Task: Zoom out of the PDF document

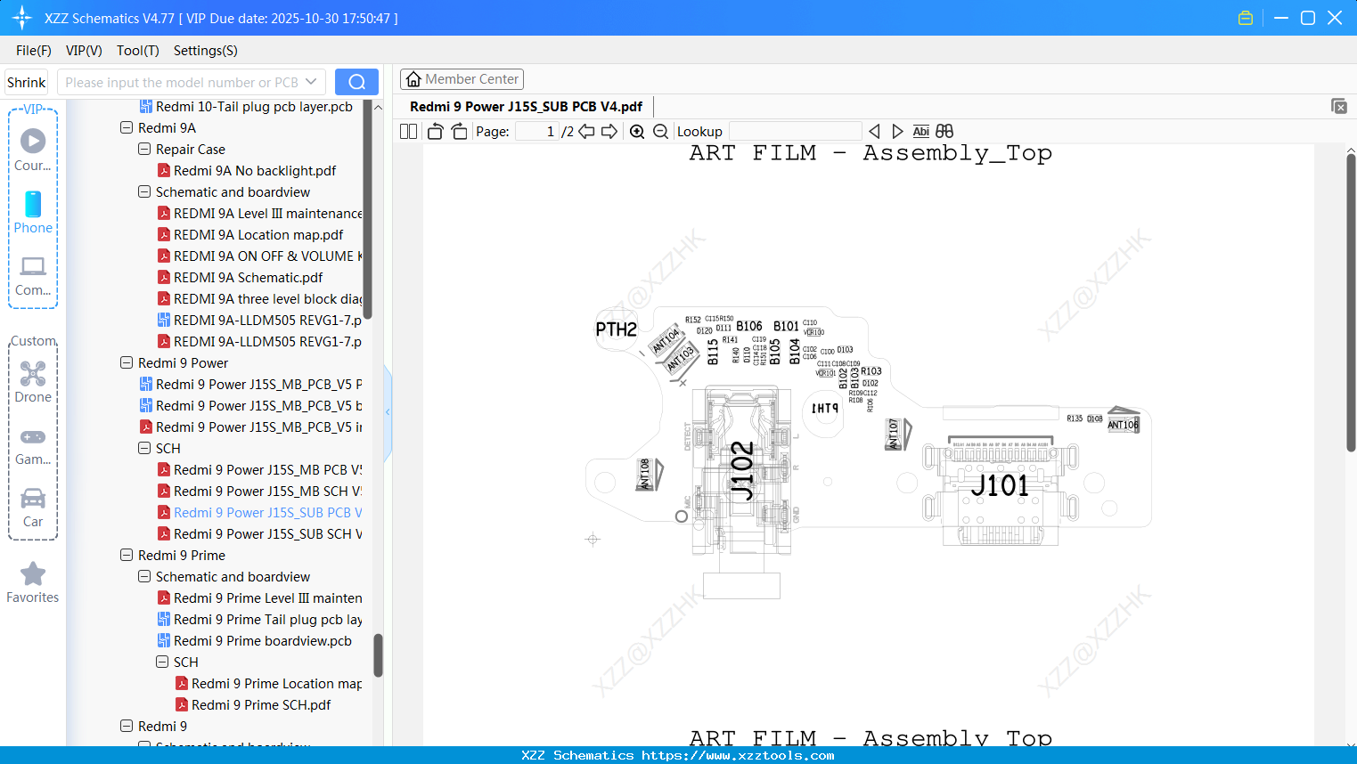Action: [x=660, y=131]
